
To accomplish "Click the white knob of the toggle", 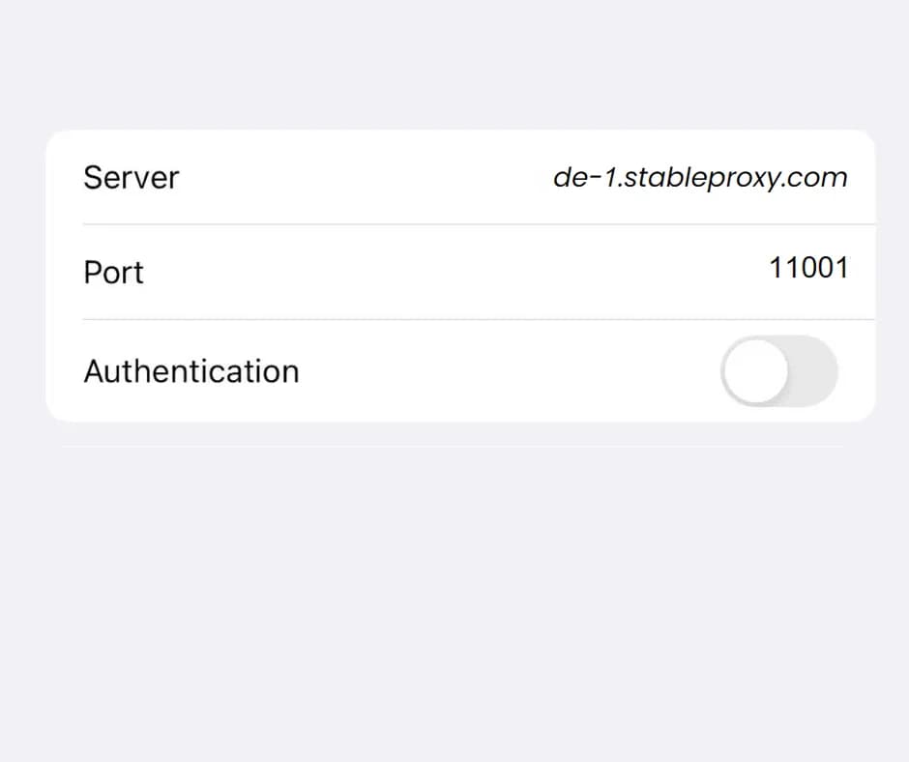I will 754,371.
